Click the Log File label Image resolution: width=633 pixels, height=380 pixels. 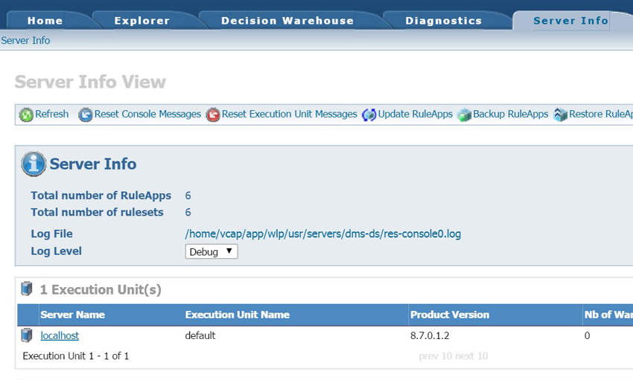coord(52,234)
